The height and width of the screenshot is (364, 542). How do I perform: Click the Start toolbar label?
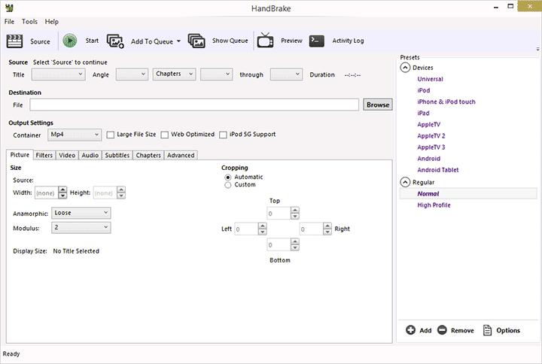click(92, 41)
